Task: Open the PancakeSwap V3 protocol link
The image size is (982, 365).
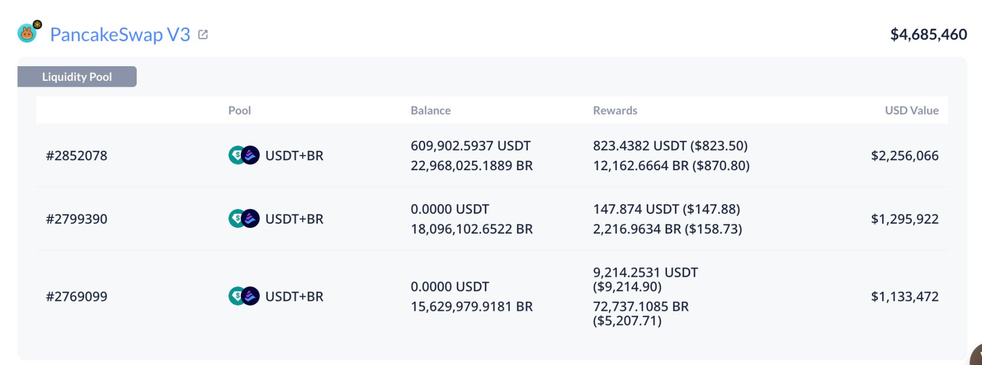Action: click(120, 35)
